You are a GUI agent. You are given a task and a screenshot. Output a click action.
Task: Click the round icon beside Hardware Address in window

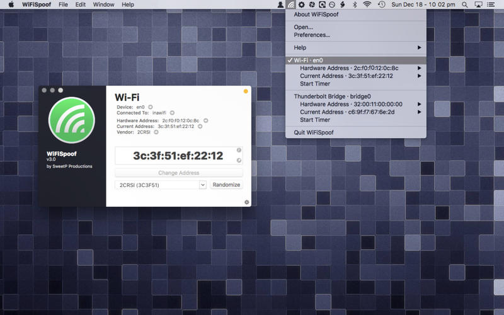tap(206, 120)
